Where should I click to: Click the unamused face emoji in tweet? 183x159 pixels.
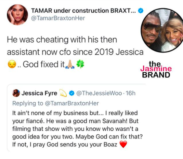coord(12,64)
